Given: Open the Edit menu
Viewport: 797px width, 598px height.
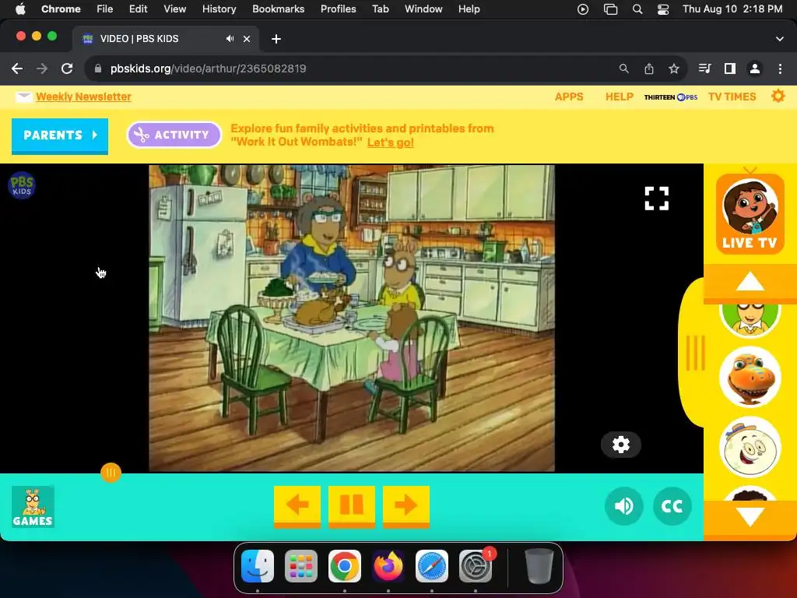Looking at the screenshot, I should [x=138, y=9].
